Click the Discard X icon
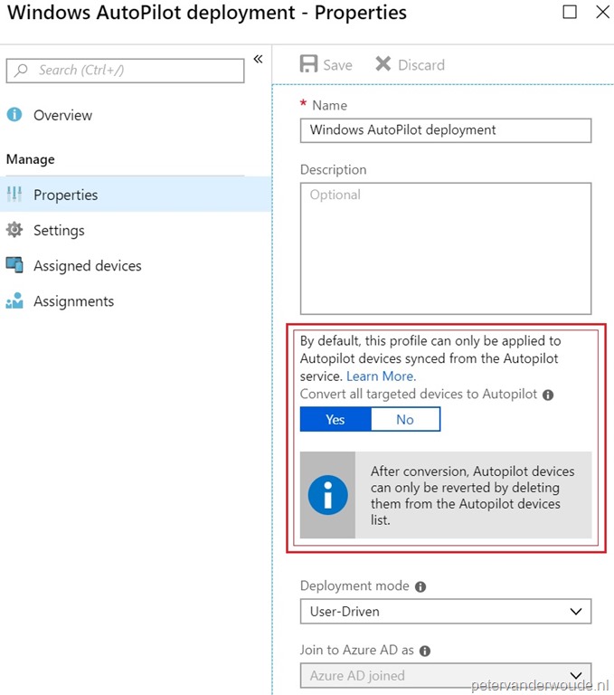Screen dimensions: 614x695 383,64
